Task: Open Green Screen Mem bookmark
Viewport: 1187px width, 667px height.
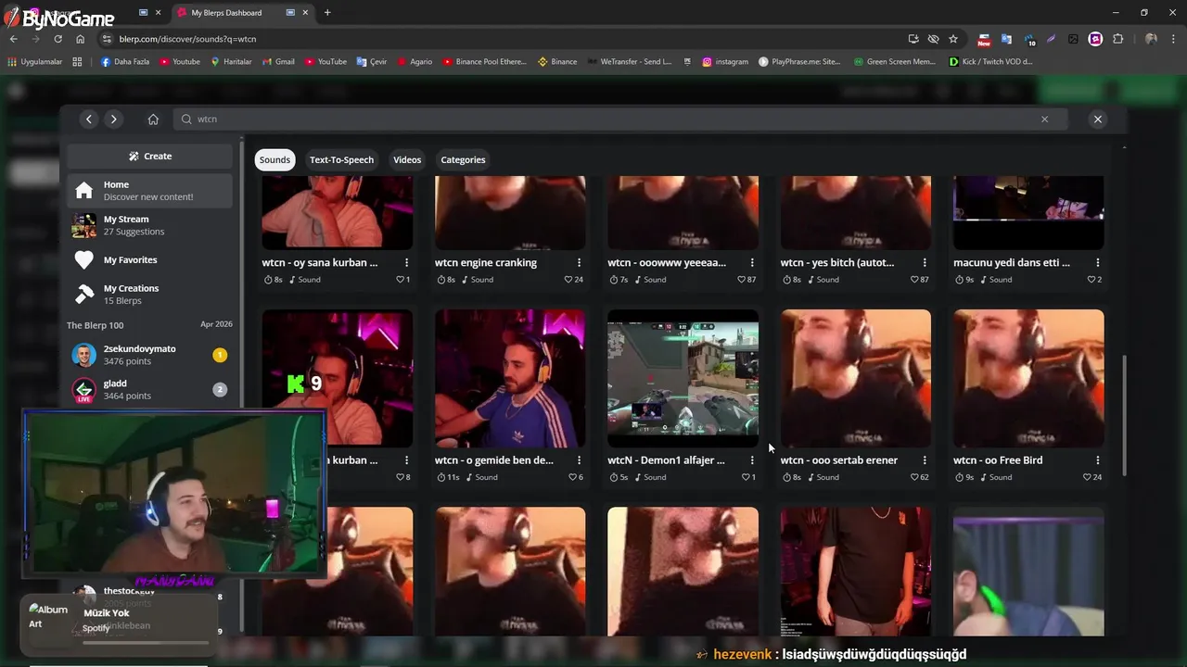Action: (894, 62)
